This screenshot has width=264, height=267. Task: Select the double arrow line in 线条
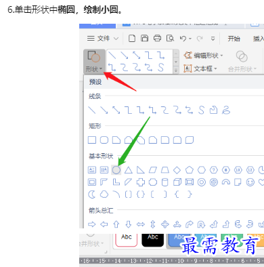click(x=116, y=110)
